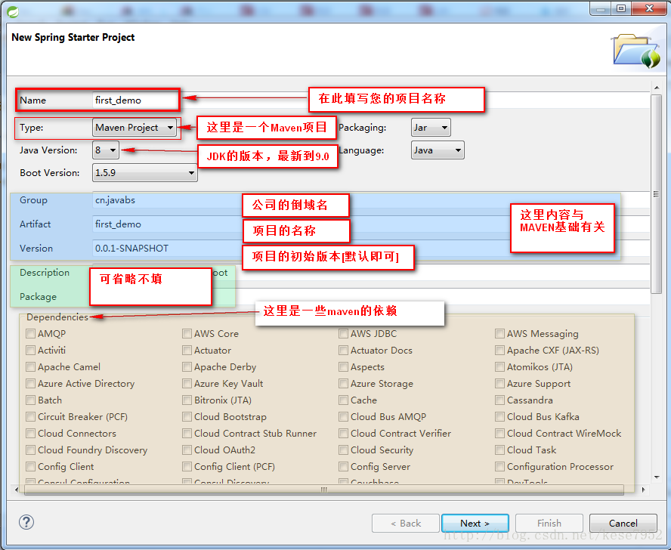This screenshot has height=550, width=671.
Task: Tick Cloud Bus Kafka checkbox
Action: coord(499,417)
